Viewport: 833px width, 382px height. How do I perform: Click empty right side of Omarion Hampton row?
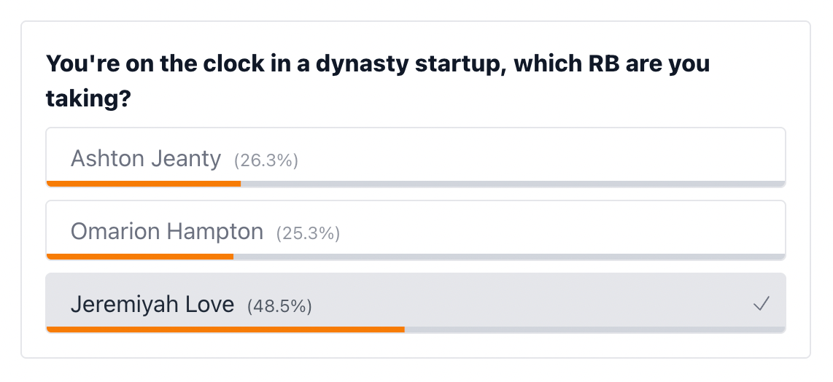pyautogui.click(x=620, y=230)
